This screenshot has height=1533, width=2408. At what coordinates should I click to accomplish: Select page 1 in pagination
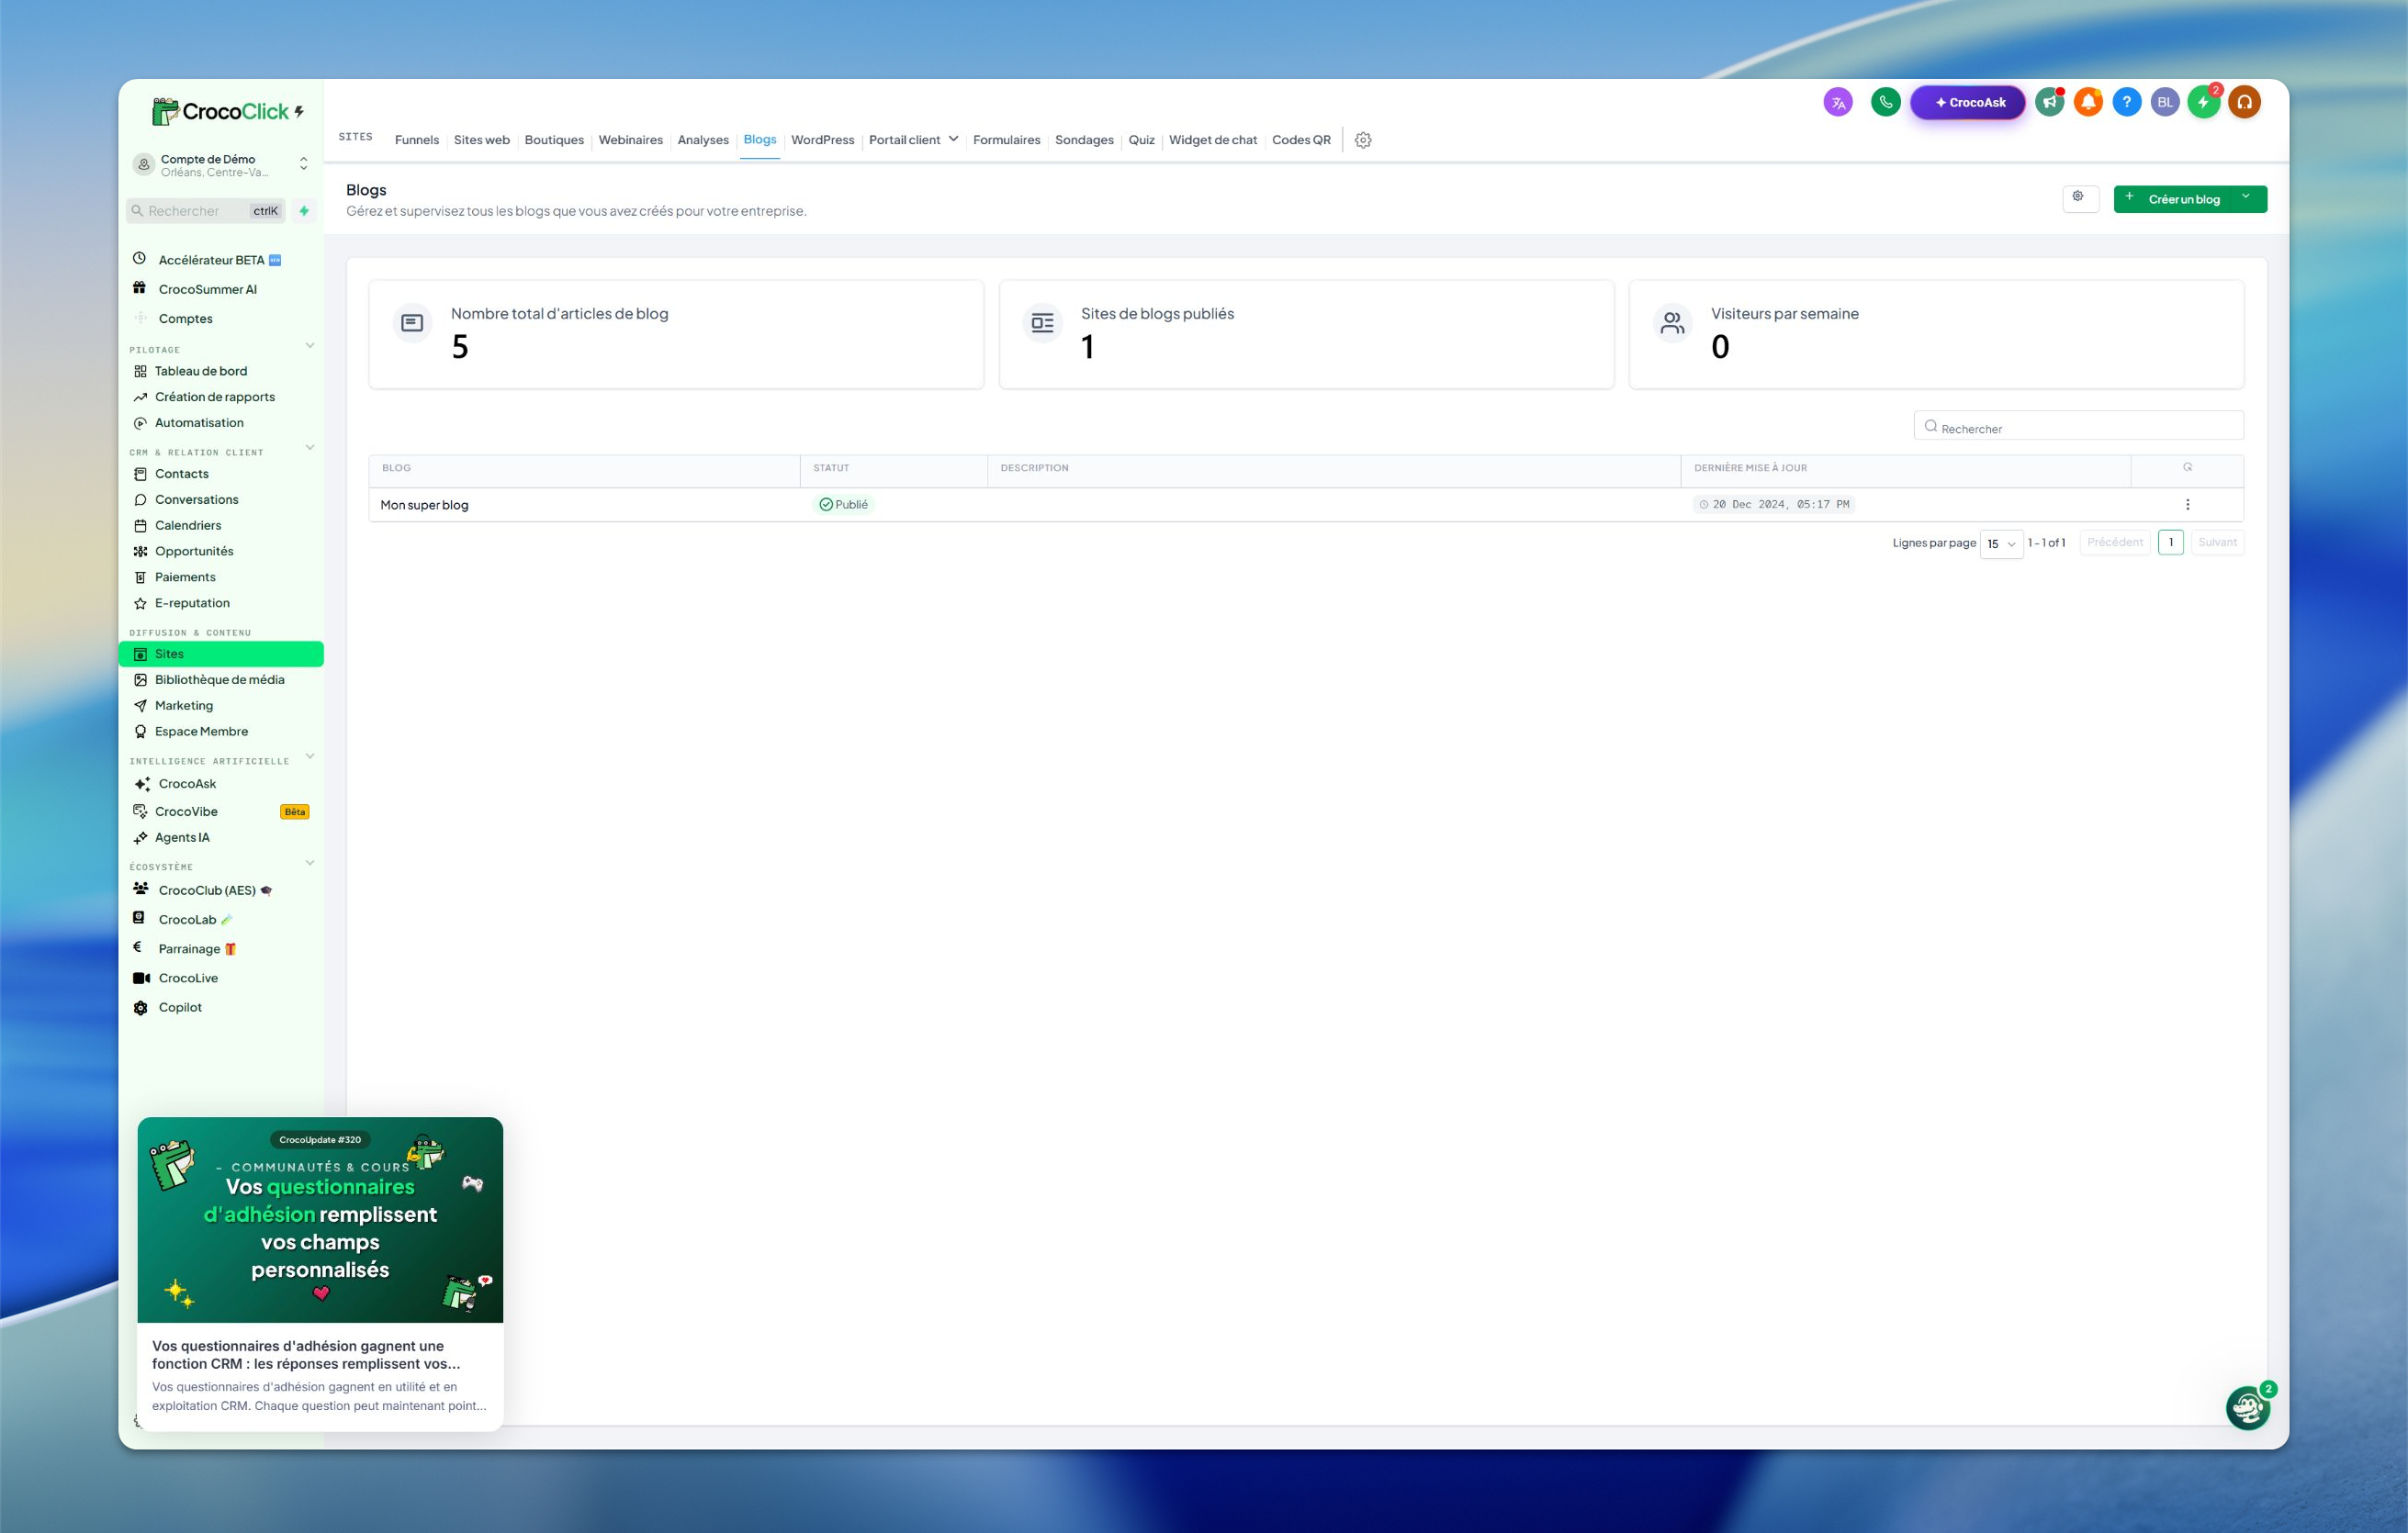click(2170, 543)
